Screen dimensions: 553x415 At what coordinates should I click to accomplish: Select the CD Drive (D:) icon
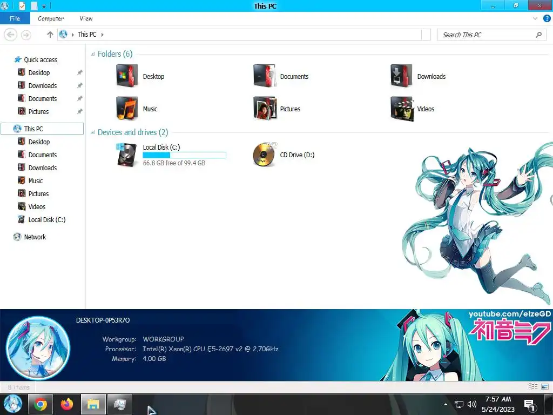click(x=265, y=155)
